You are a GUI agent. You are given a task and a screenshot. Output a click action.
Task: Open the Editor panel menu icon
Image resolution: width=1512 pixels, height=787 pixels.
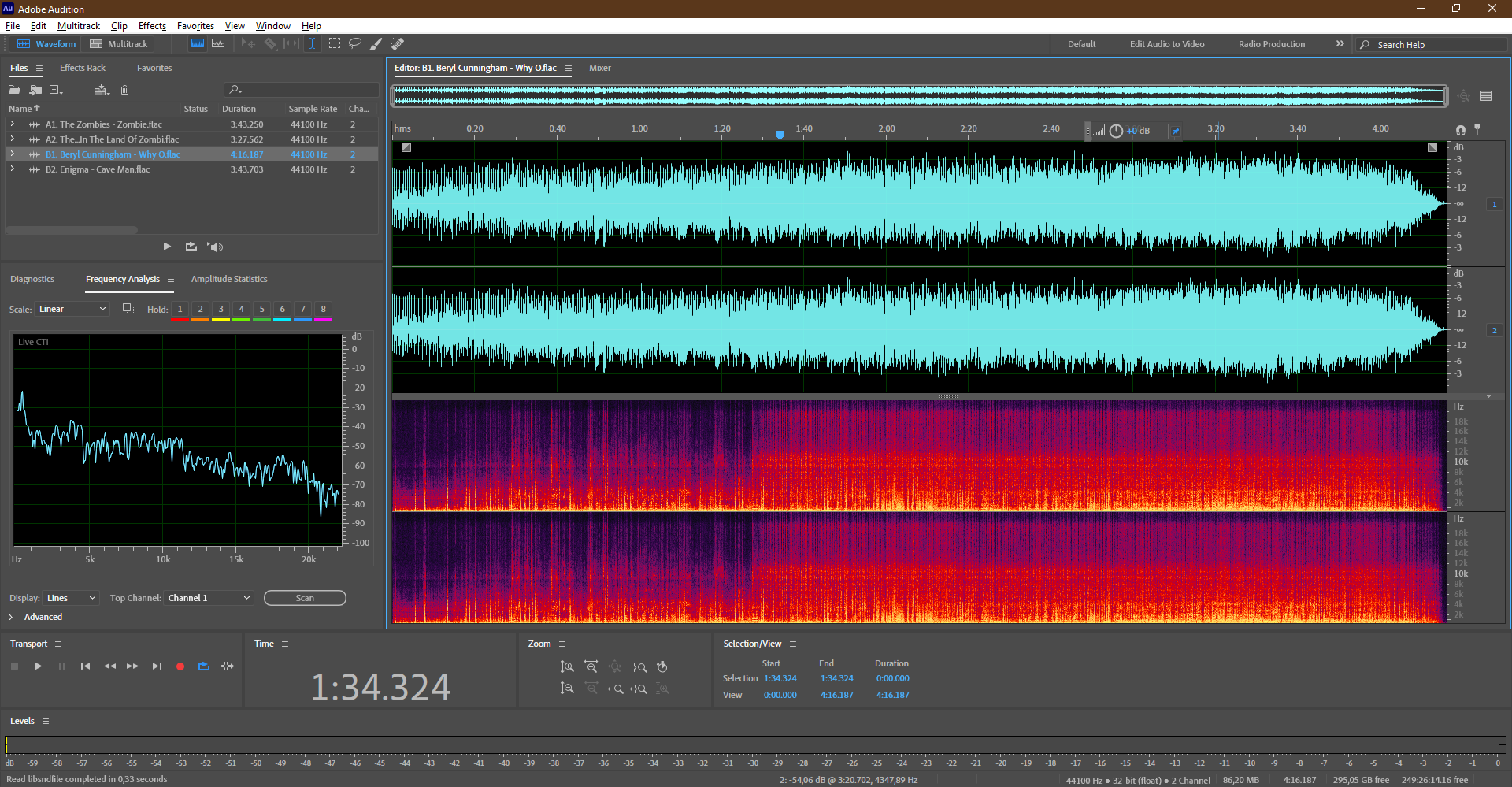coord(569,68)
